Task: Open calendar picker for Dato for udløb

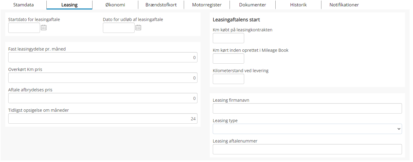Action: click(x=138, y=28)
